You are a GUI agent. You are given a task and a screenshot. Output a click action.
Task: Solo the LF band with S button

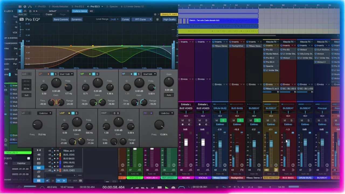click(x=56, y=74)
